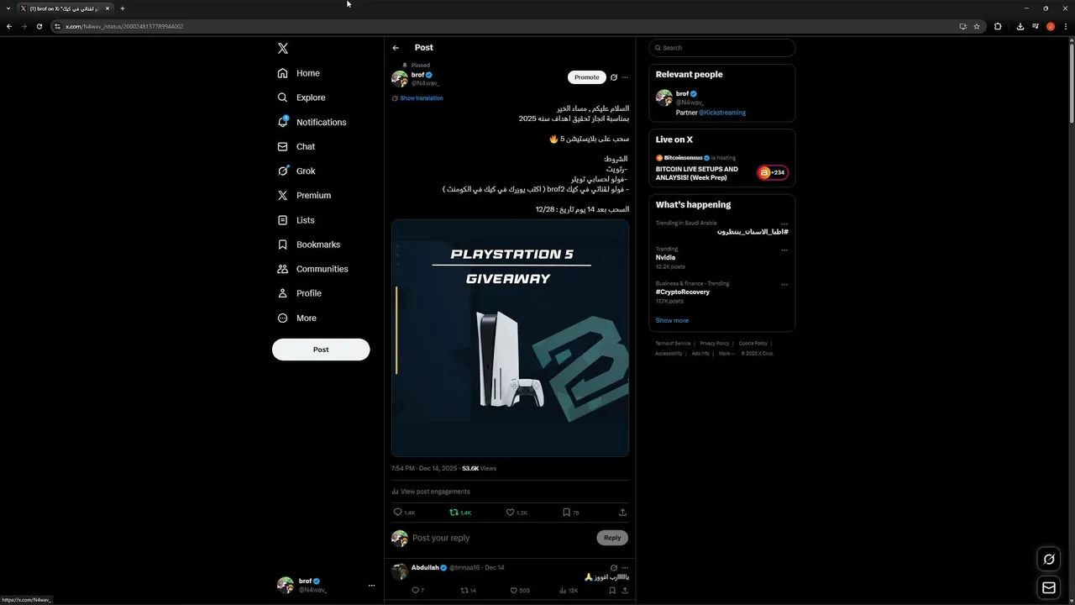Click the Search field
Image resolution: width=1075 pixels, height=605 pixels.
pyautogui.click(x=722, y=48)
